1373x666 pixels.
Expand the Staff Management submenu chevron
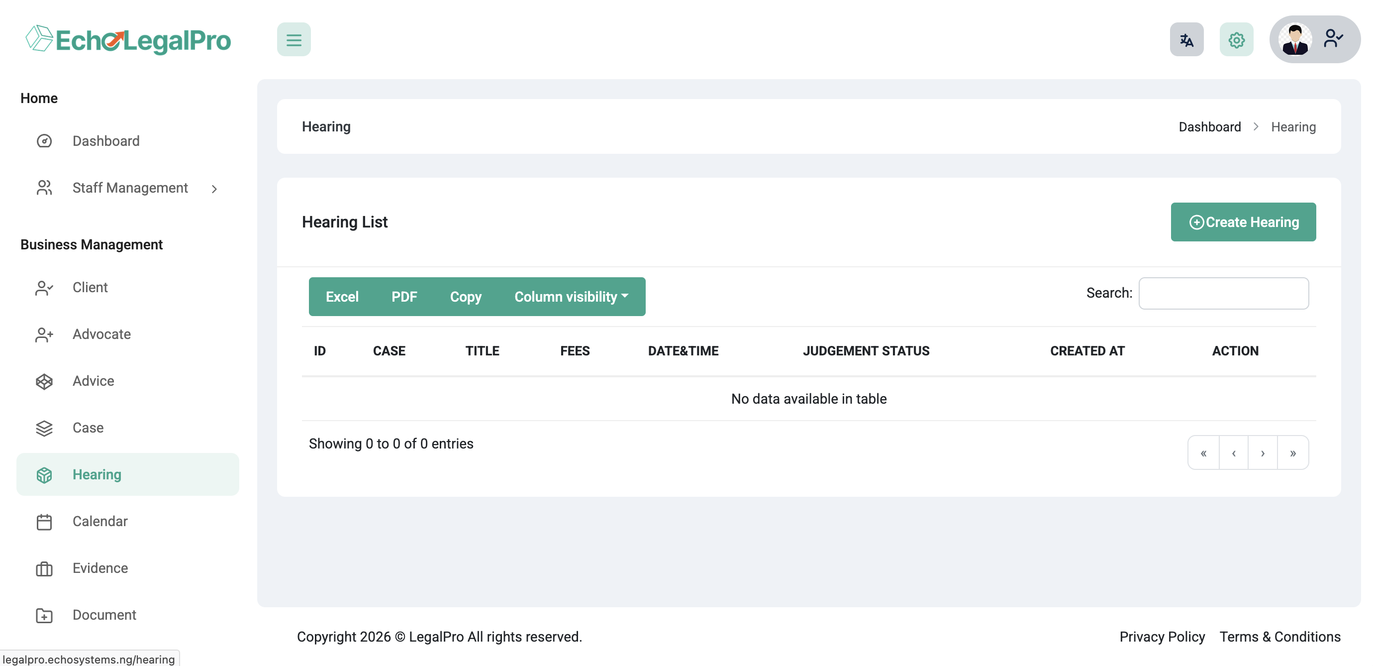pyautogui.click(x=214, y=189)
